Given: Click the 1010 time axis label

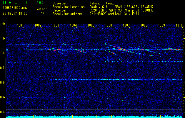Looking at the screenshot, I should click(x=179, y=25).
